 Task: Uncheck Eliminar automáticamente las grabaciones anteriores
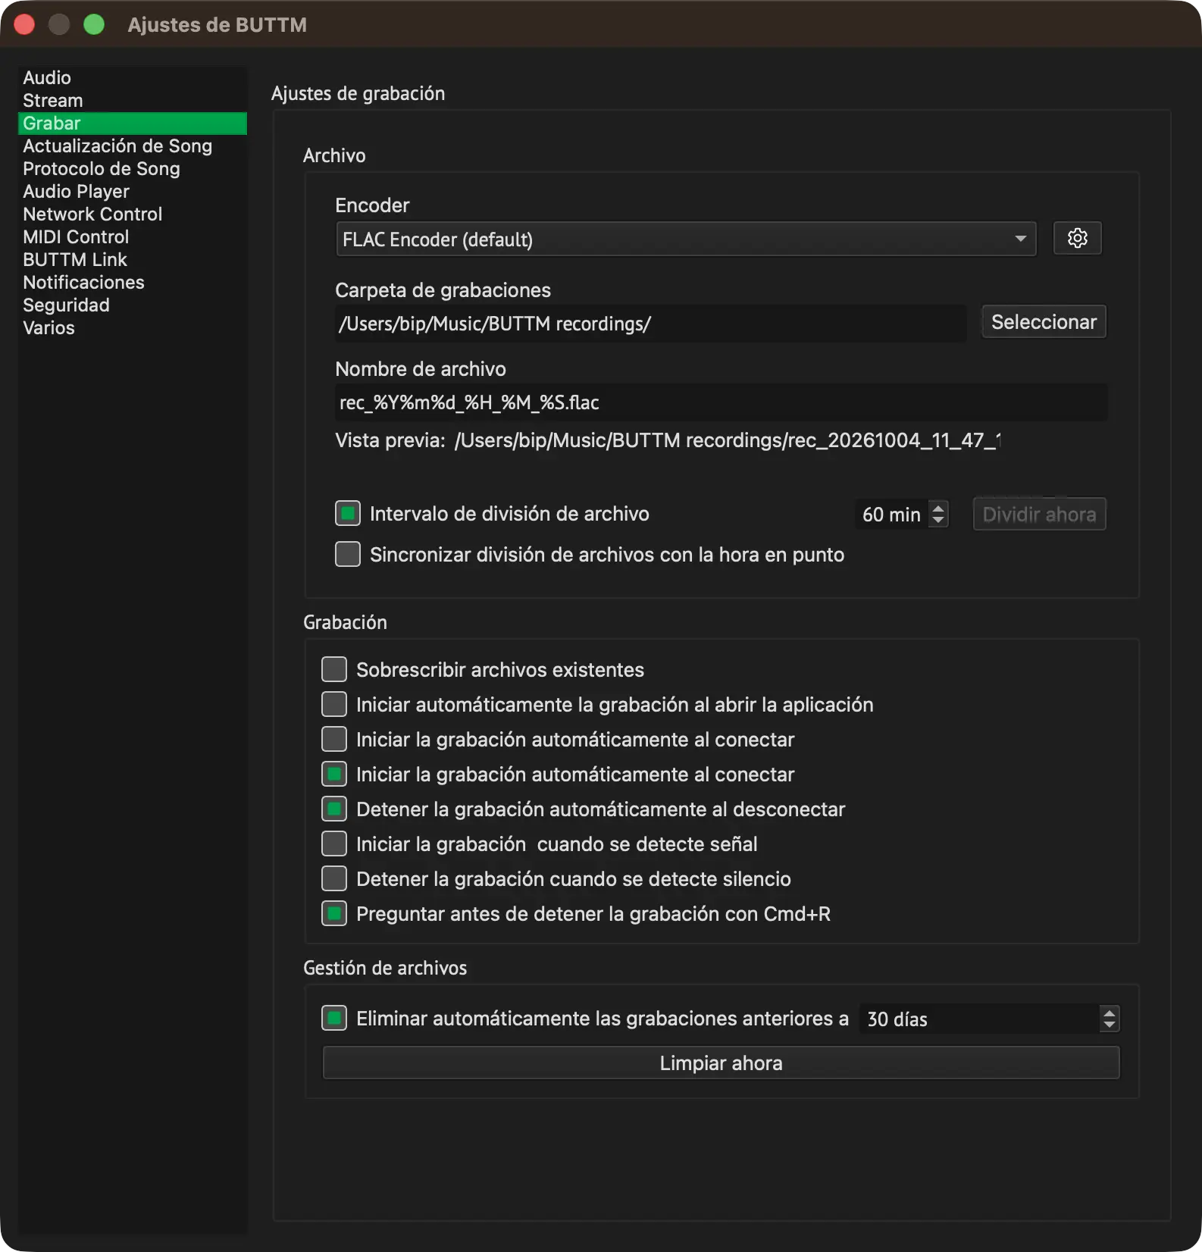[x=334, y=1019]
